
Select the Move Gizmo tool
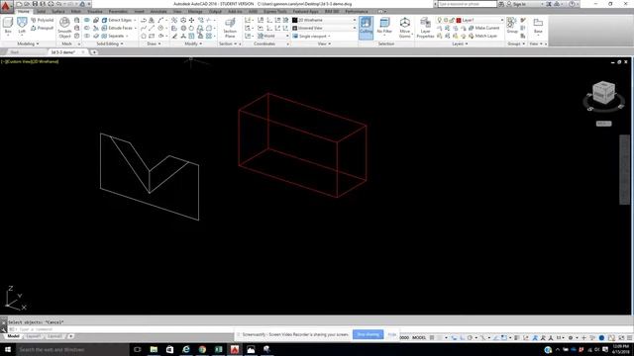click(405, 28)
